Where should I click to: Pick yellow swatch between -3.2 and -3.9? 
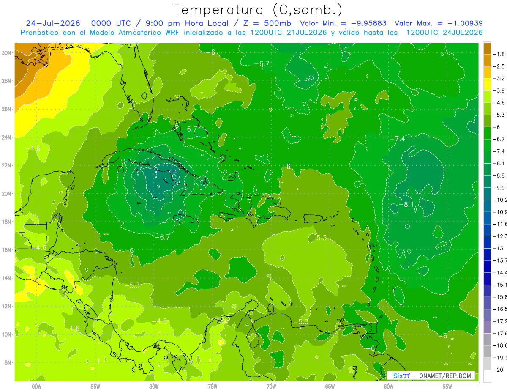pos(488,85)
